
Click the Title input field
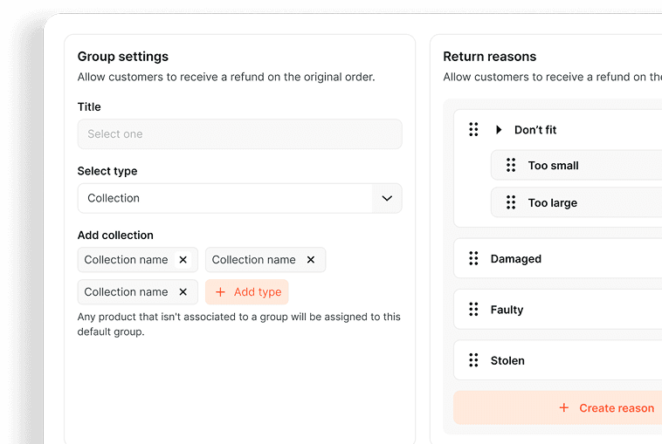pos(239,134)
